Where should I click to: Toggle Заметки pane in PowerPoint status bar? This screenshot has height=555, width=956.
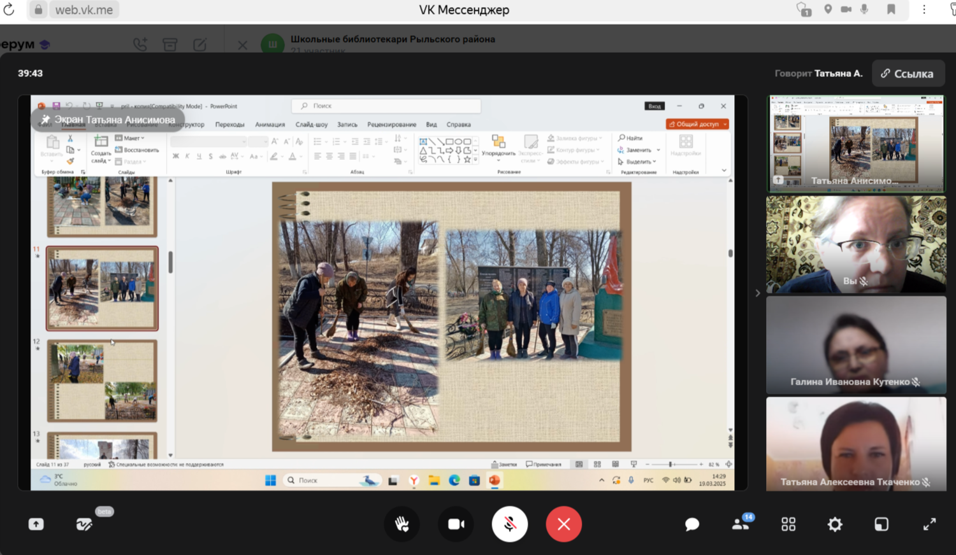[x=504, y=464]
